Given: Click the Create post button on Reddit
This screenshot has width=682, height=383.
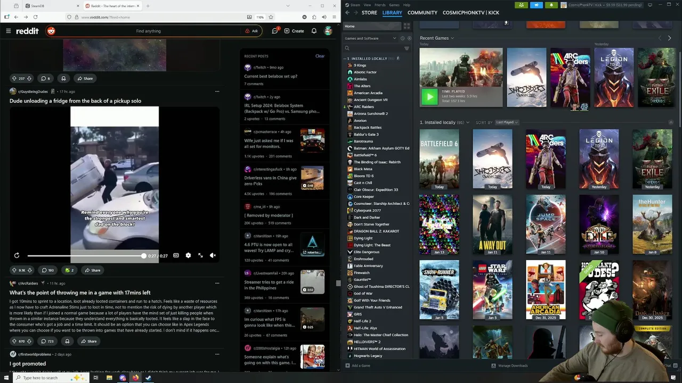Looking at the screenshot, I should click(x=294, y=31).
